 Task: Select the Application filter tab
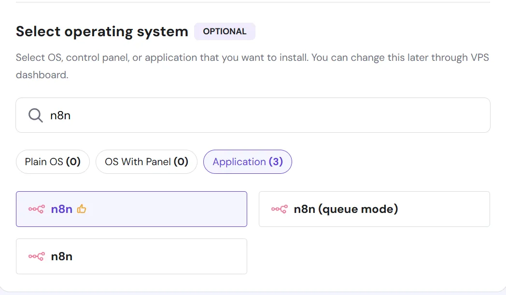pos(248,162)
